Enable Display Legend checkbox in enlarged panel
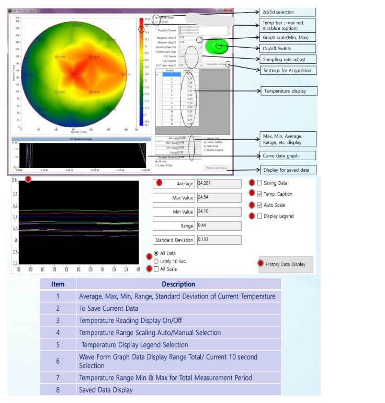The height and width of the screenshot is (403, 385). tap(260, 216)
